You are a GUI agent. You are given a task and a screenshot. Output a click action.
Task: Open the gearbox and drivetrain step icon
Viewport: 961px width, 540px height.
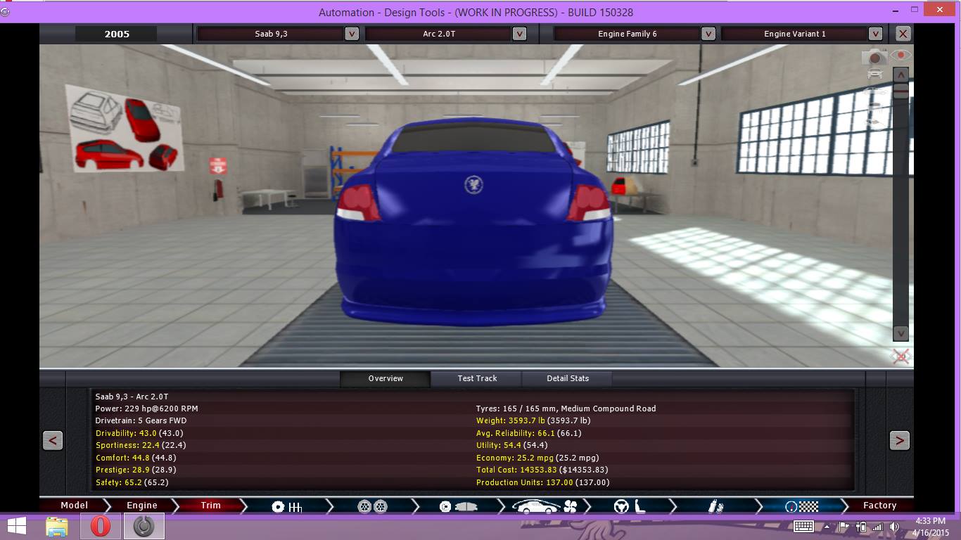[286, 506]
